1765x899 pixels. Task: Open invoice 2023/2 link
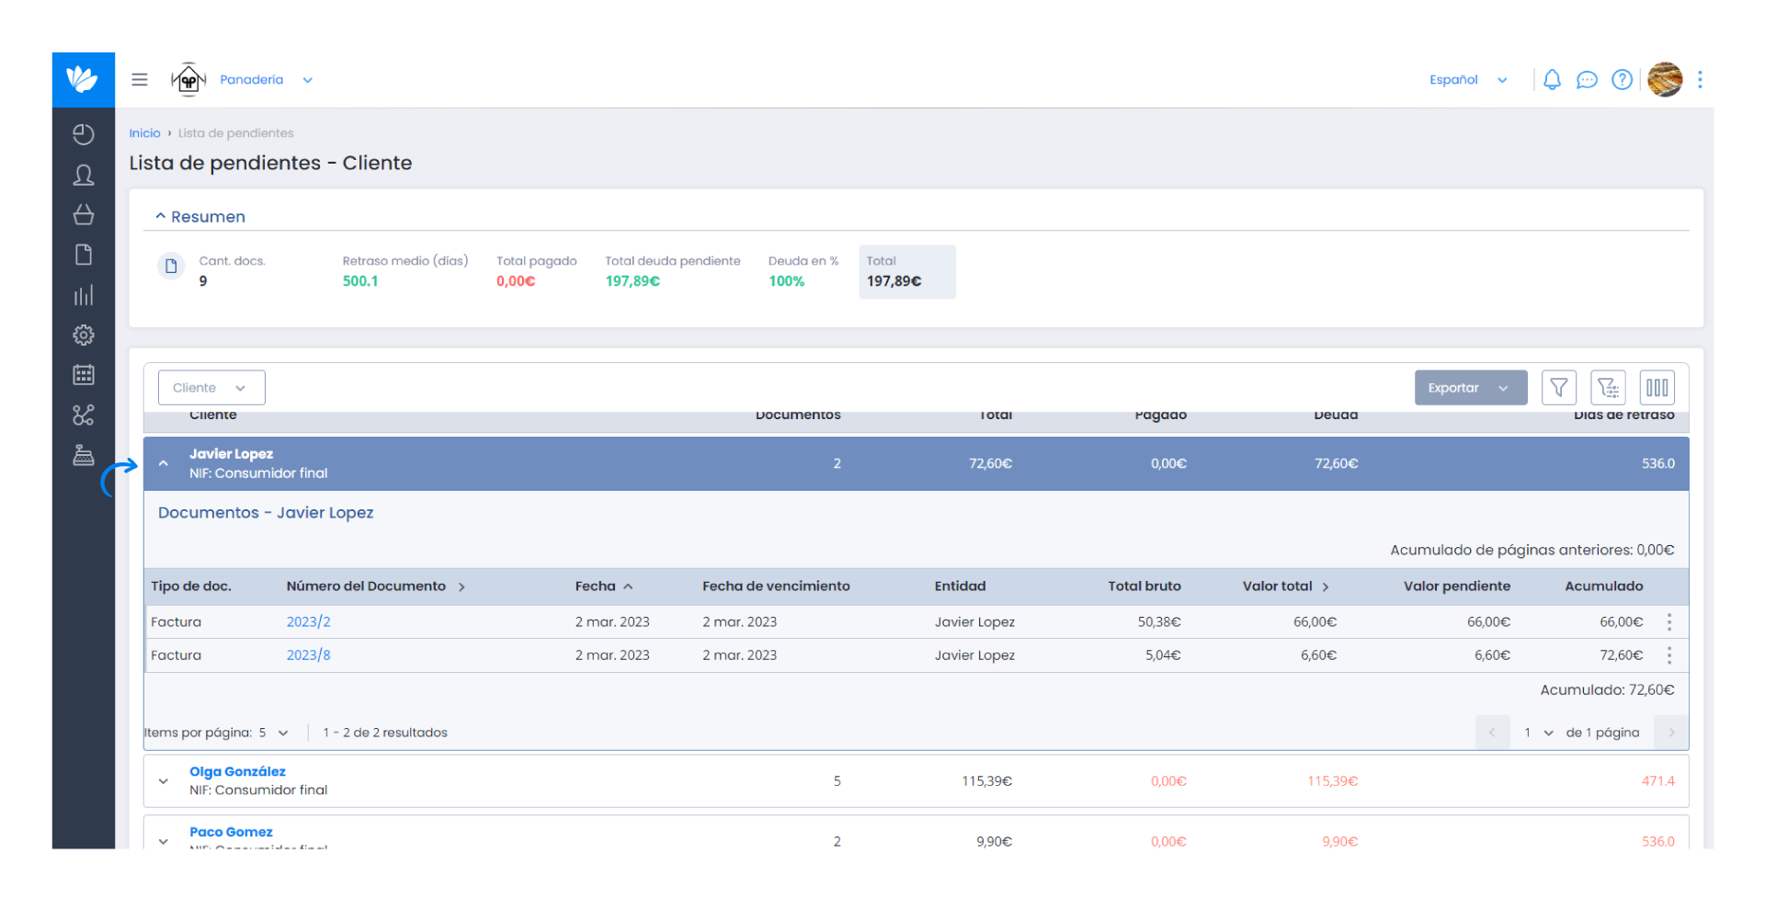(x=308, y=622)
